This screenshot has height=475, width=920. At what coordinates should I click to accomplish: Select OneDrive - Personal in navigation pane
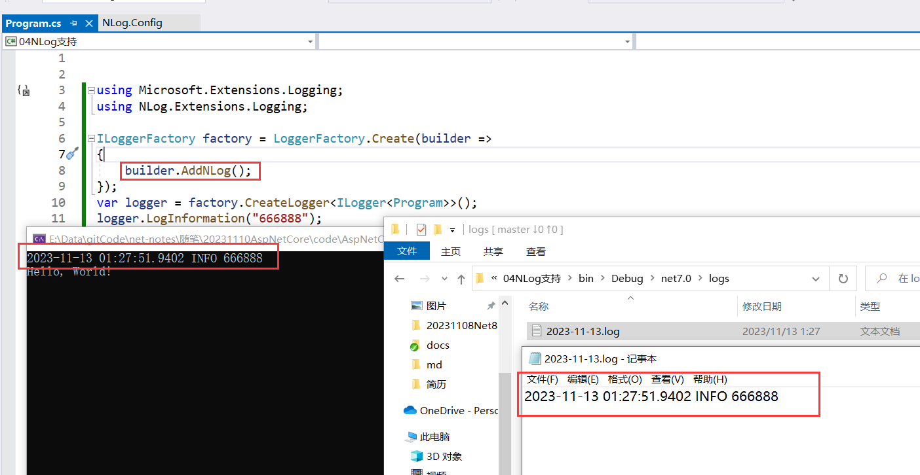(451, 410)
